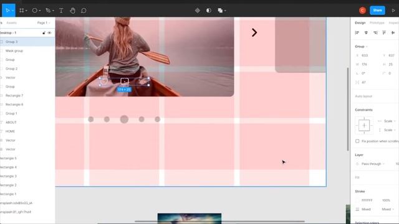Click the stroke style icon beside Mixed
Image resolution: width=399 pixels, height=224 pixels.
point(357,209)
